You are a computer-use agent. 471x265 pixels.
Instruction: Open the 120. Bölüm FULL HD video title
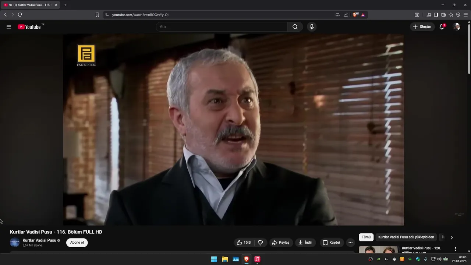[421, 250]
